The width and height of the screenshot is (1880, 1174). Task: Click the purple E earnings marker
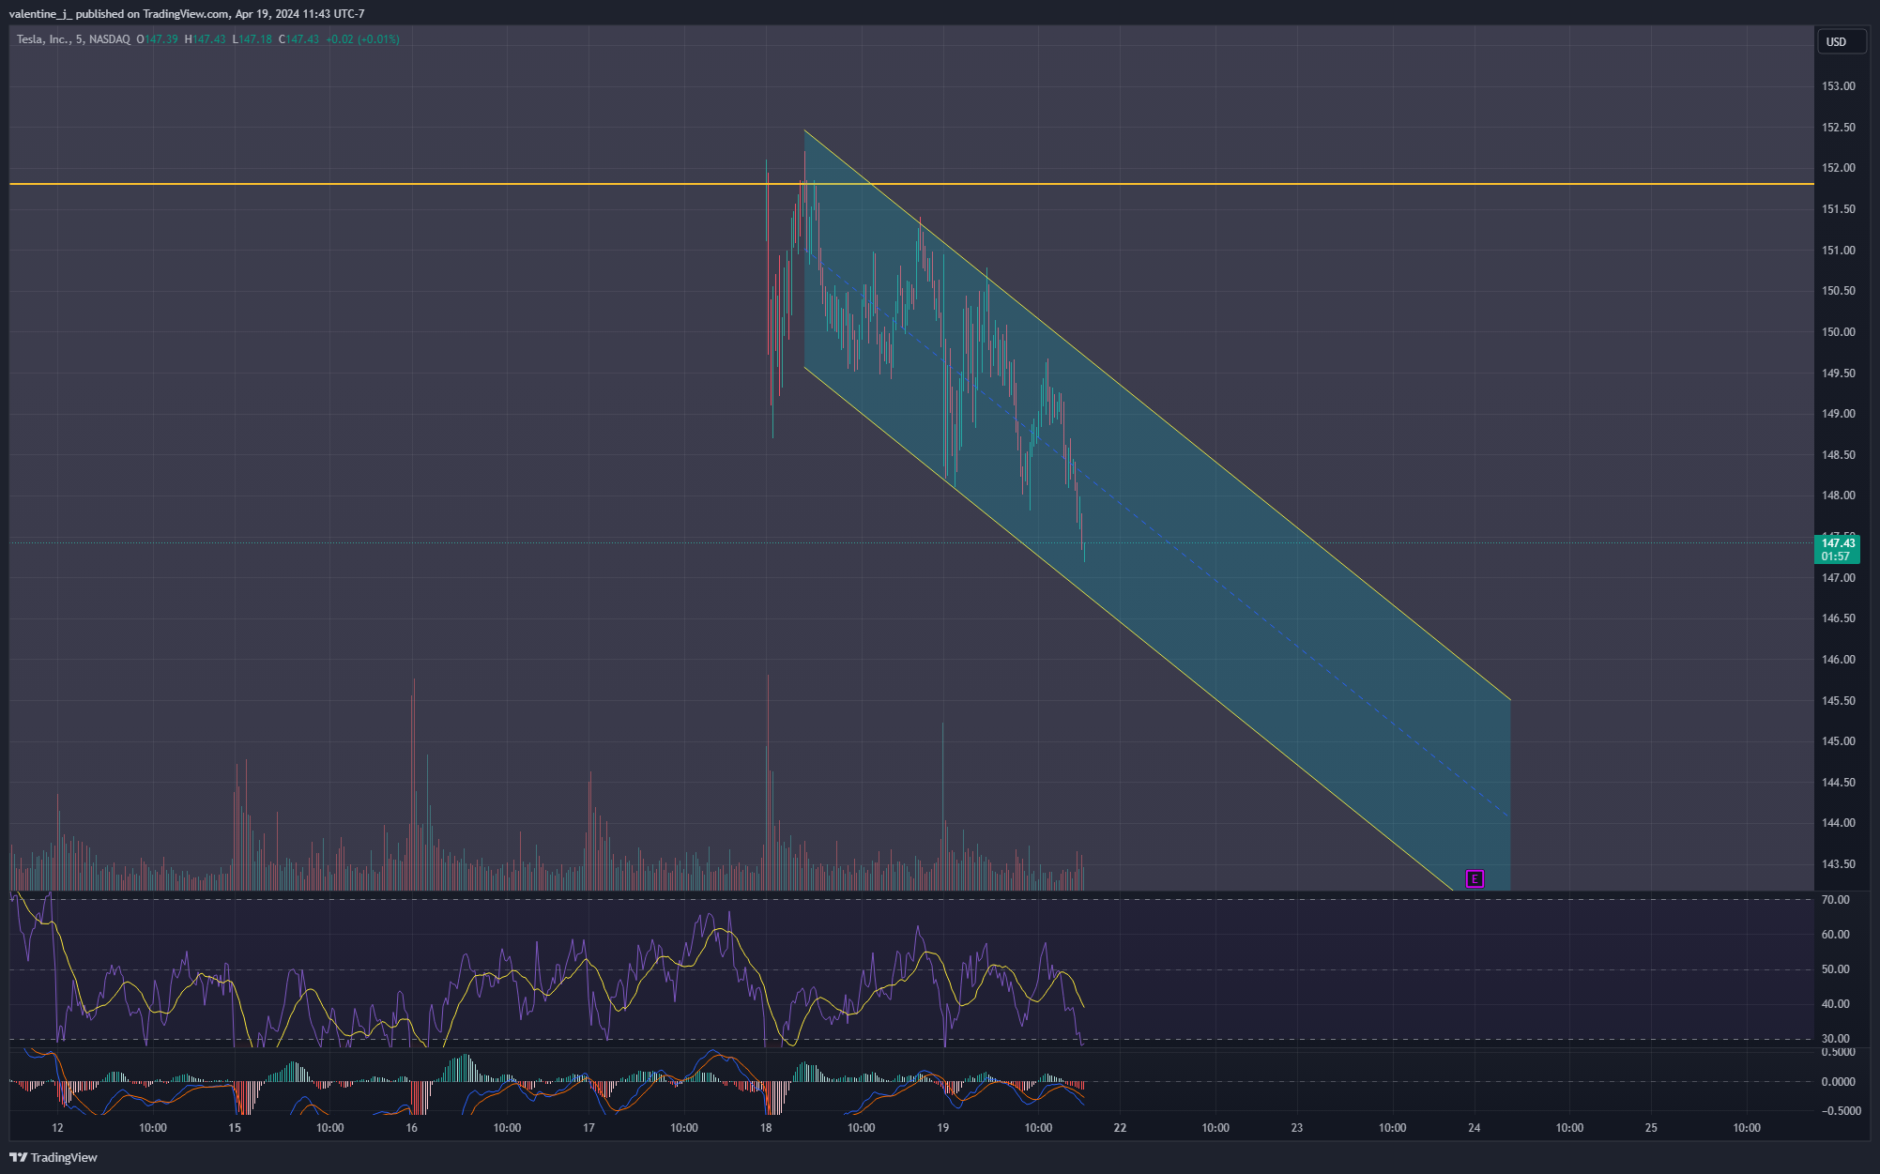coord(1475,879)
